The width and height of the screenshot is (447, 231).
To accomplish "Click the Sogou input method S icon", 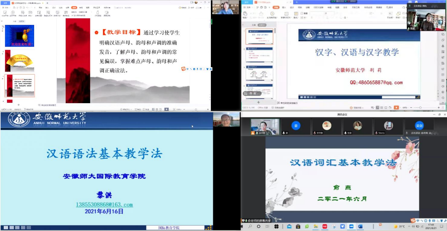I will click(413, 221).
